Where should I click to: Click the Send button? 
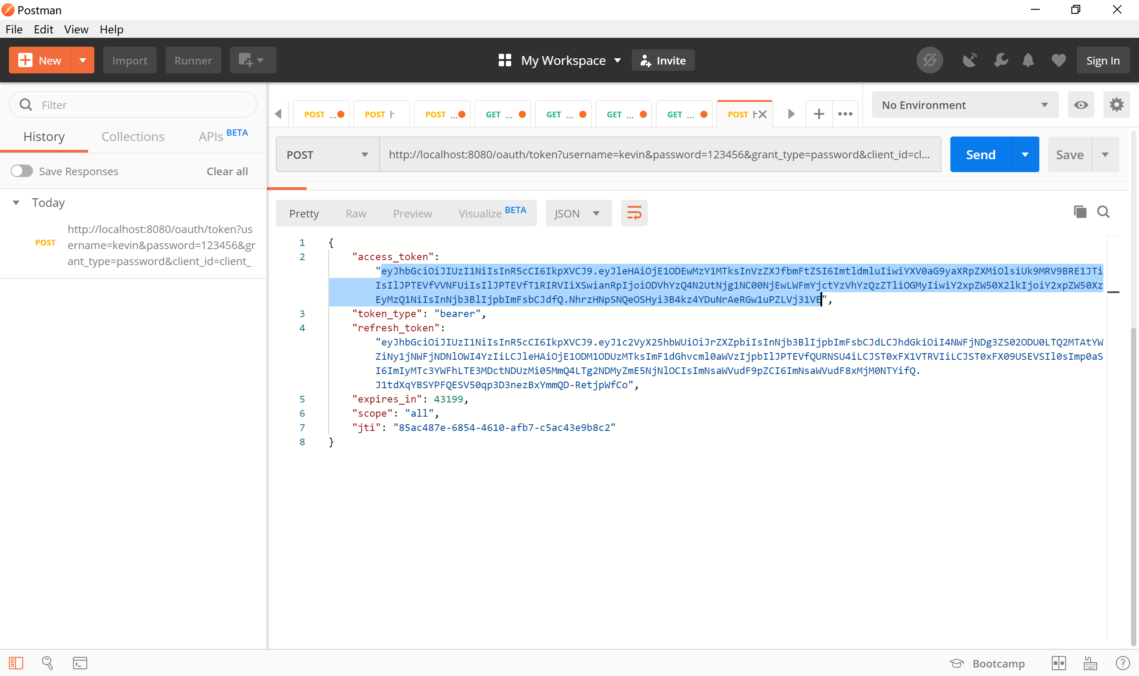pyautogui.click(x=981, y=154)
